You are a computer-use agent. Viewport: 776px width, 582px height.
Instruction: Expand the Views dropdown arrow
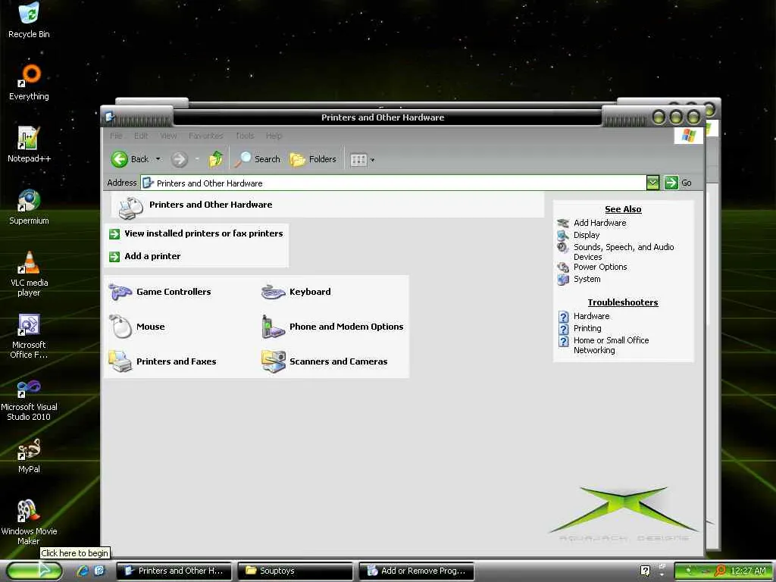point(373,160)
